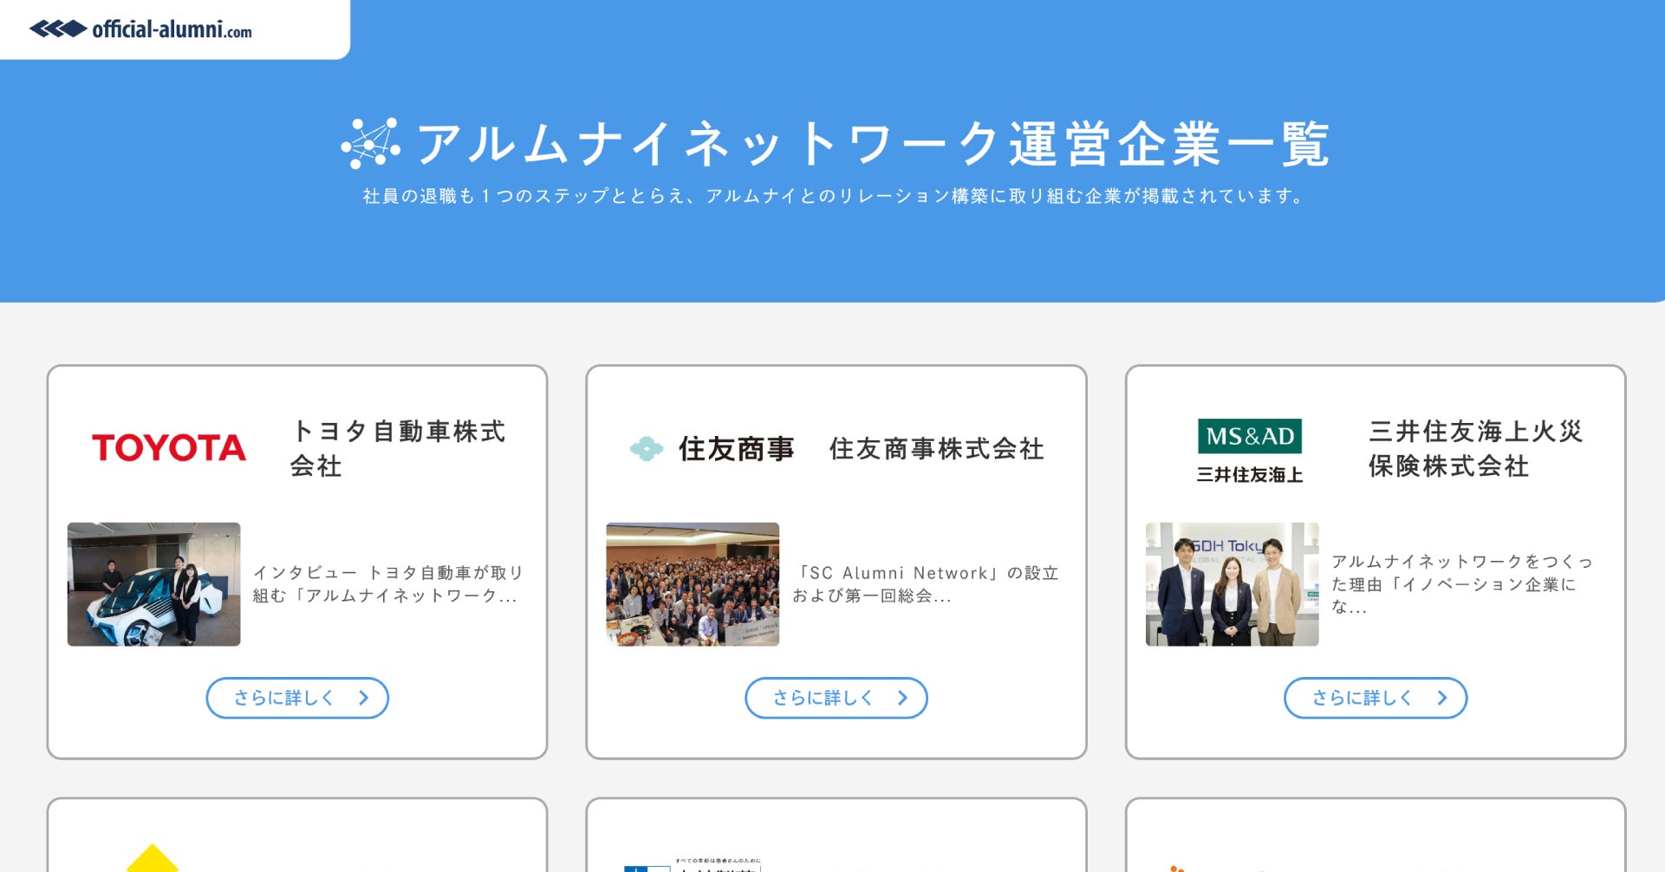This screenshot has height=872, width=1665.
Task: Click the 住友商事 logo
Action: click(712, 449)
